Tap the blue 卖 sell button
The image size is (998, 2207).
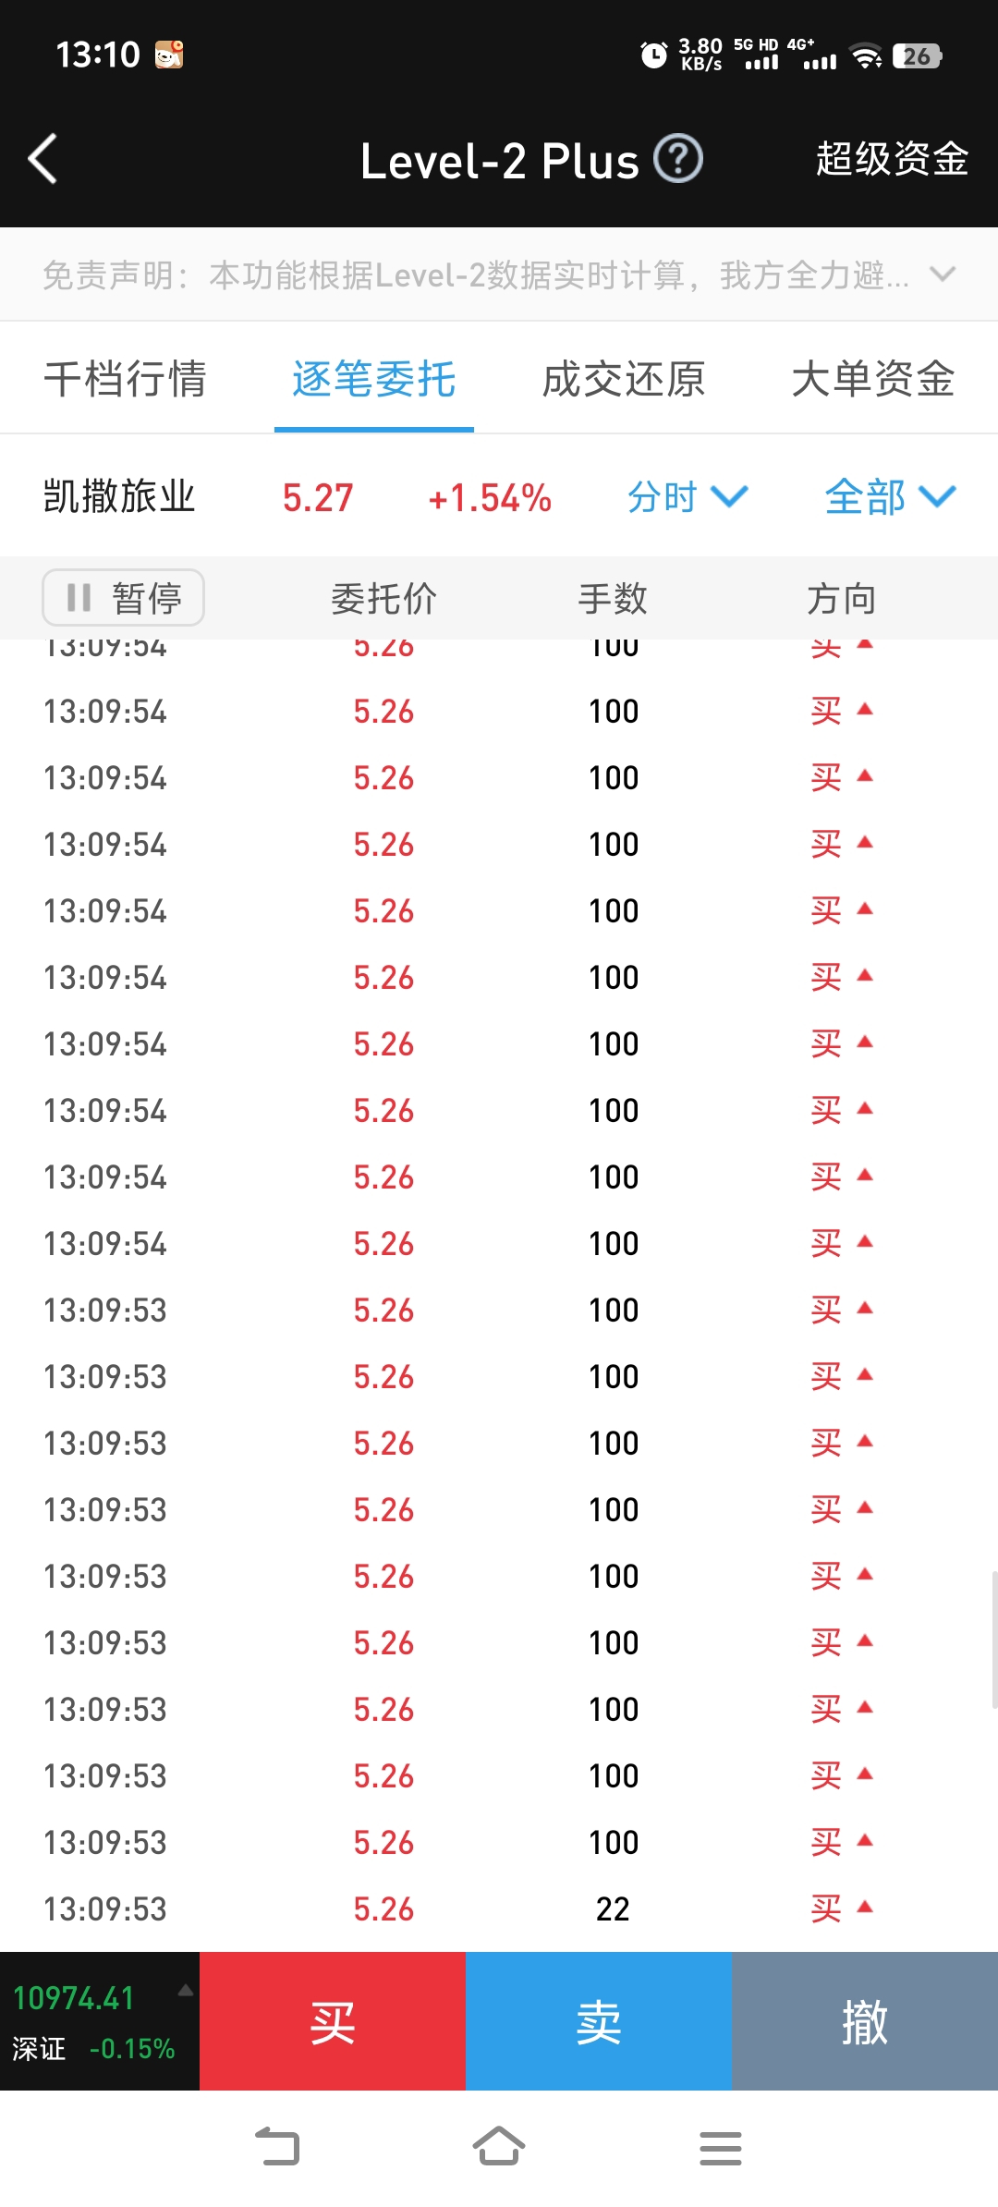[x=599, y=2021]
